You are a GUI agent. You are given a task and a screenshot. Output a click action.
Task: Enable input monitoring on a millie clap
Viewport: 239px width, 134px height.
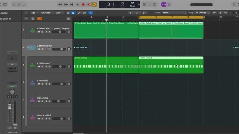(49, 84)
